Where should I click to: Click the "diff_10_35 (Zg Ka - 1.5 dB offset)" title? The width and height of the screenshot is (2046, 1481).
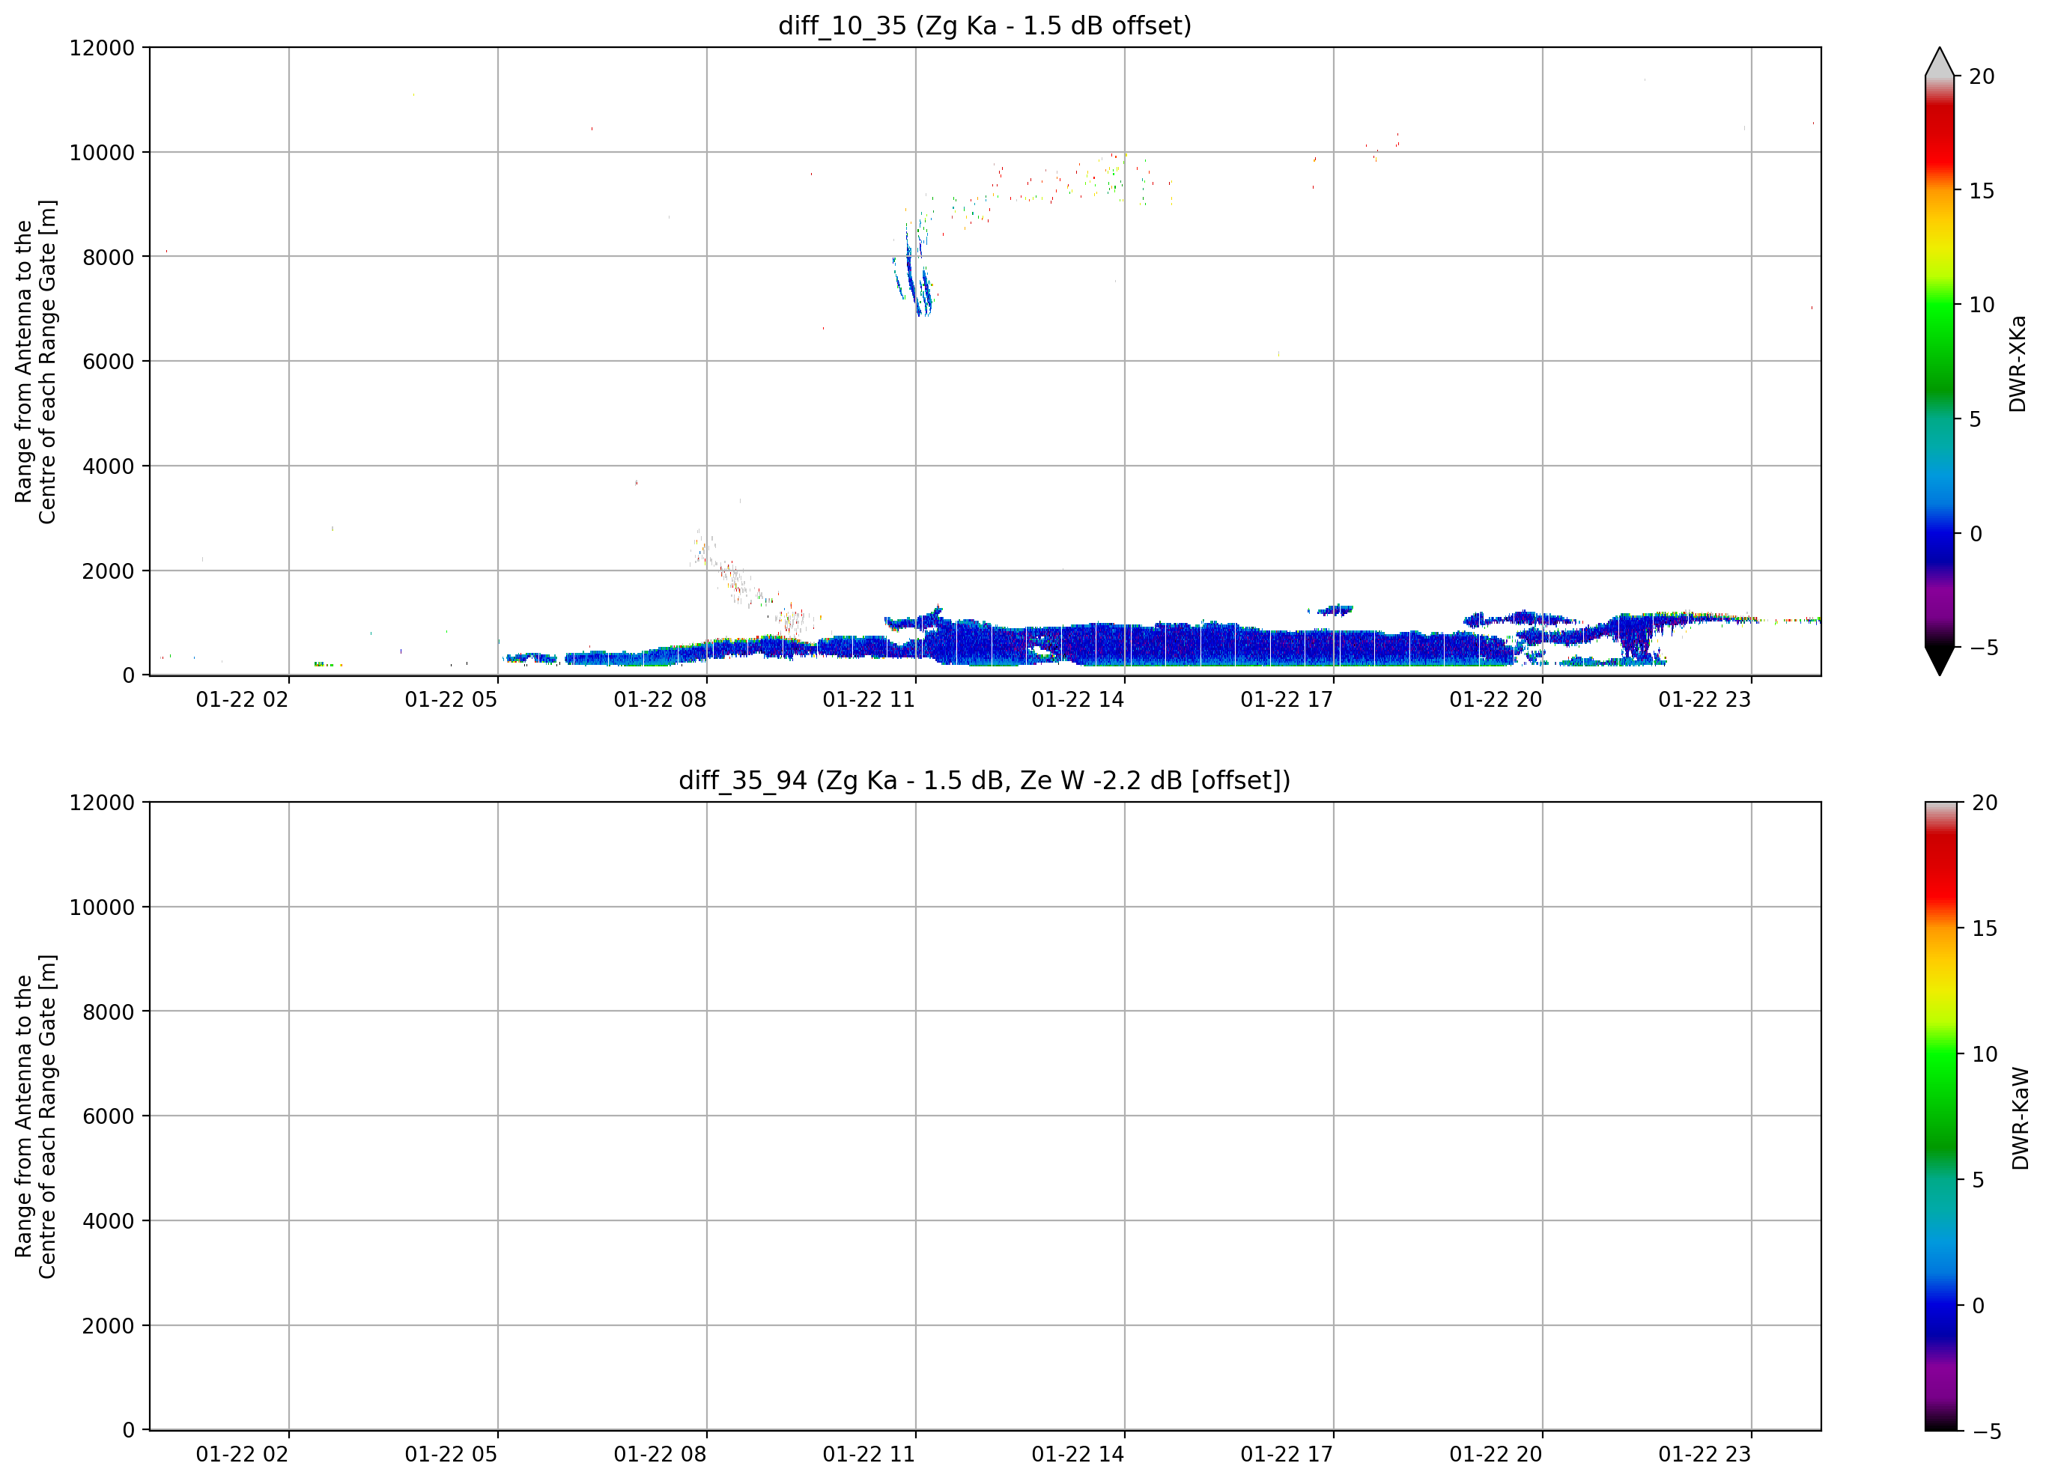pyautogui.click(x=984, y=25)
